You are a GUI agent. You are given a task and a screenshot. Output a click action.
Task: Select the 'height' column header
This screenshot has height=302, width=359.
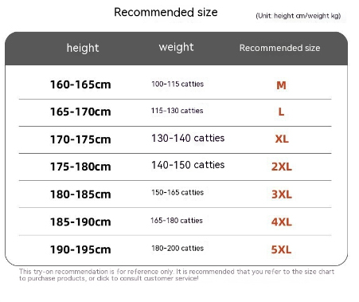tap(83, 48)
